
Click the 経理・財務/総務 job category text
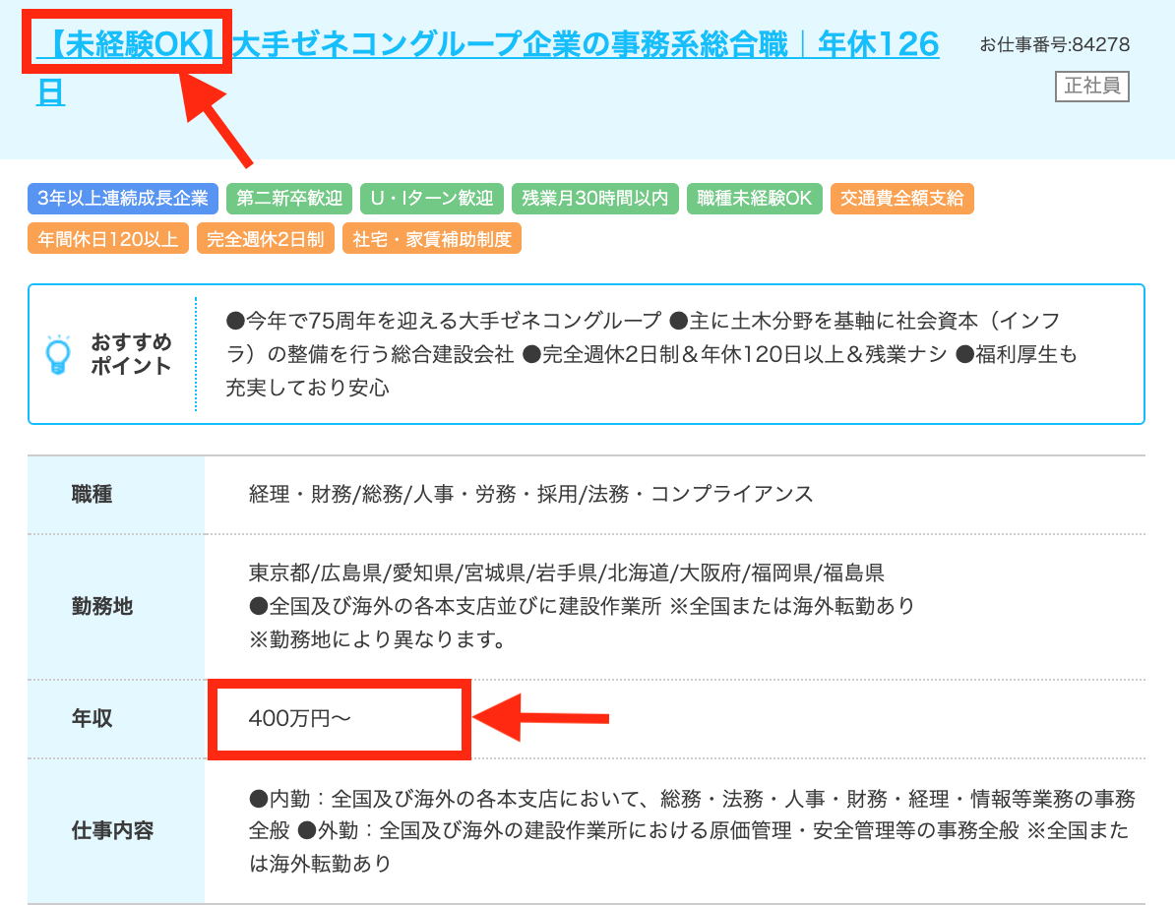click(x=531, y=495)
